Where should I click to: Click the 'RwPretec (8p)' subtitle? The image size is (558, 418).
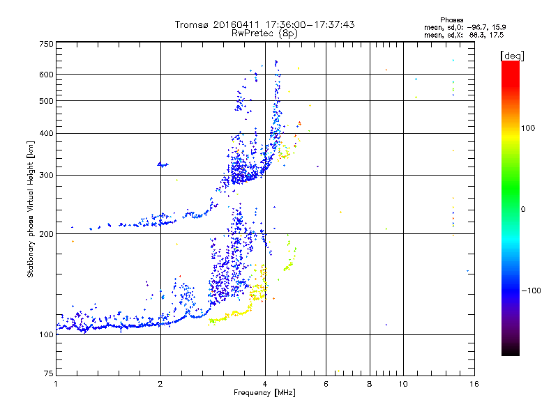pyautogui.click(x=264, y=33)
